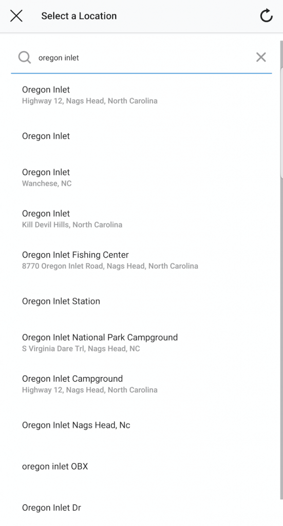The height and width of the screenshot is (526, 283).
Task: Choose Oregon Inlet entry without address
Action: pyautogui.click(x=141, y=136)
